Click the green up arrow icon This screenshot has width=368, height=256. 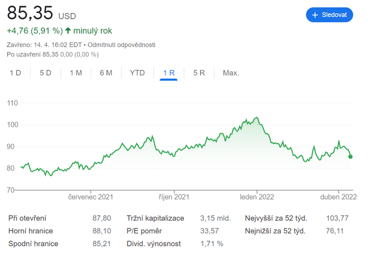click(x=69, y=31)
